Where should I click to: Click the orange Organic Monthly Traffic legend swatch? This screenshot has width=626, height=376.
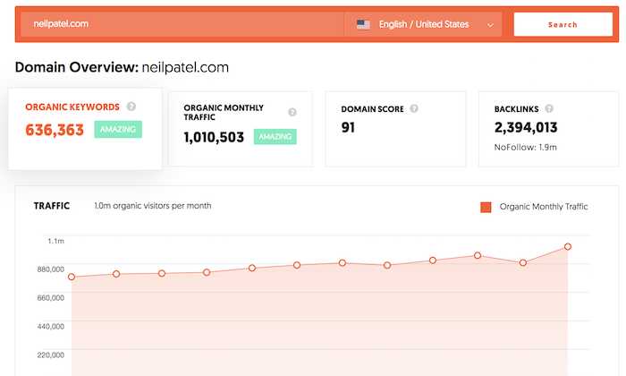tap(486, 207)
